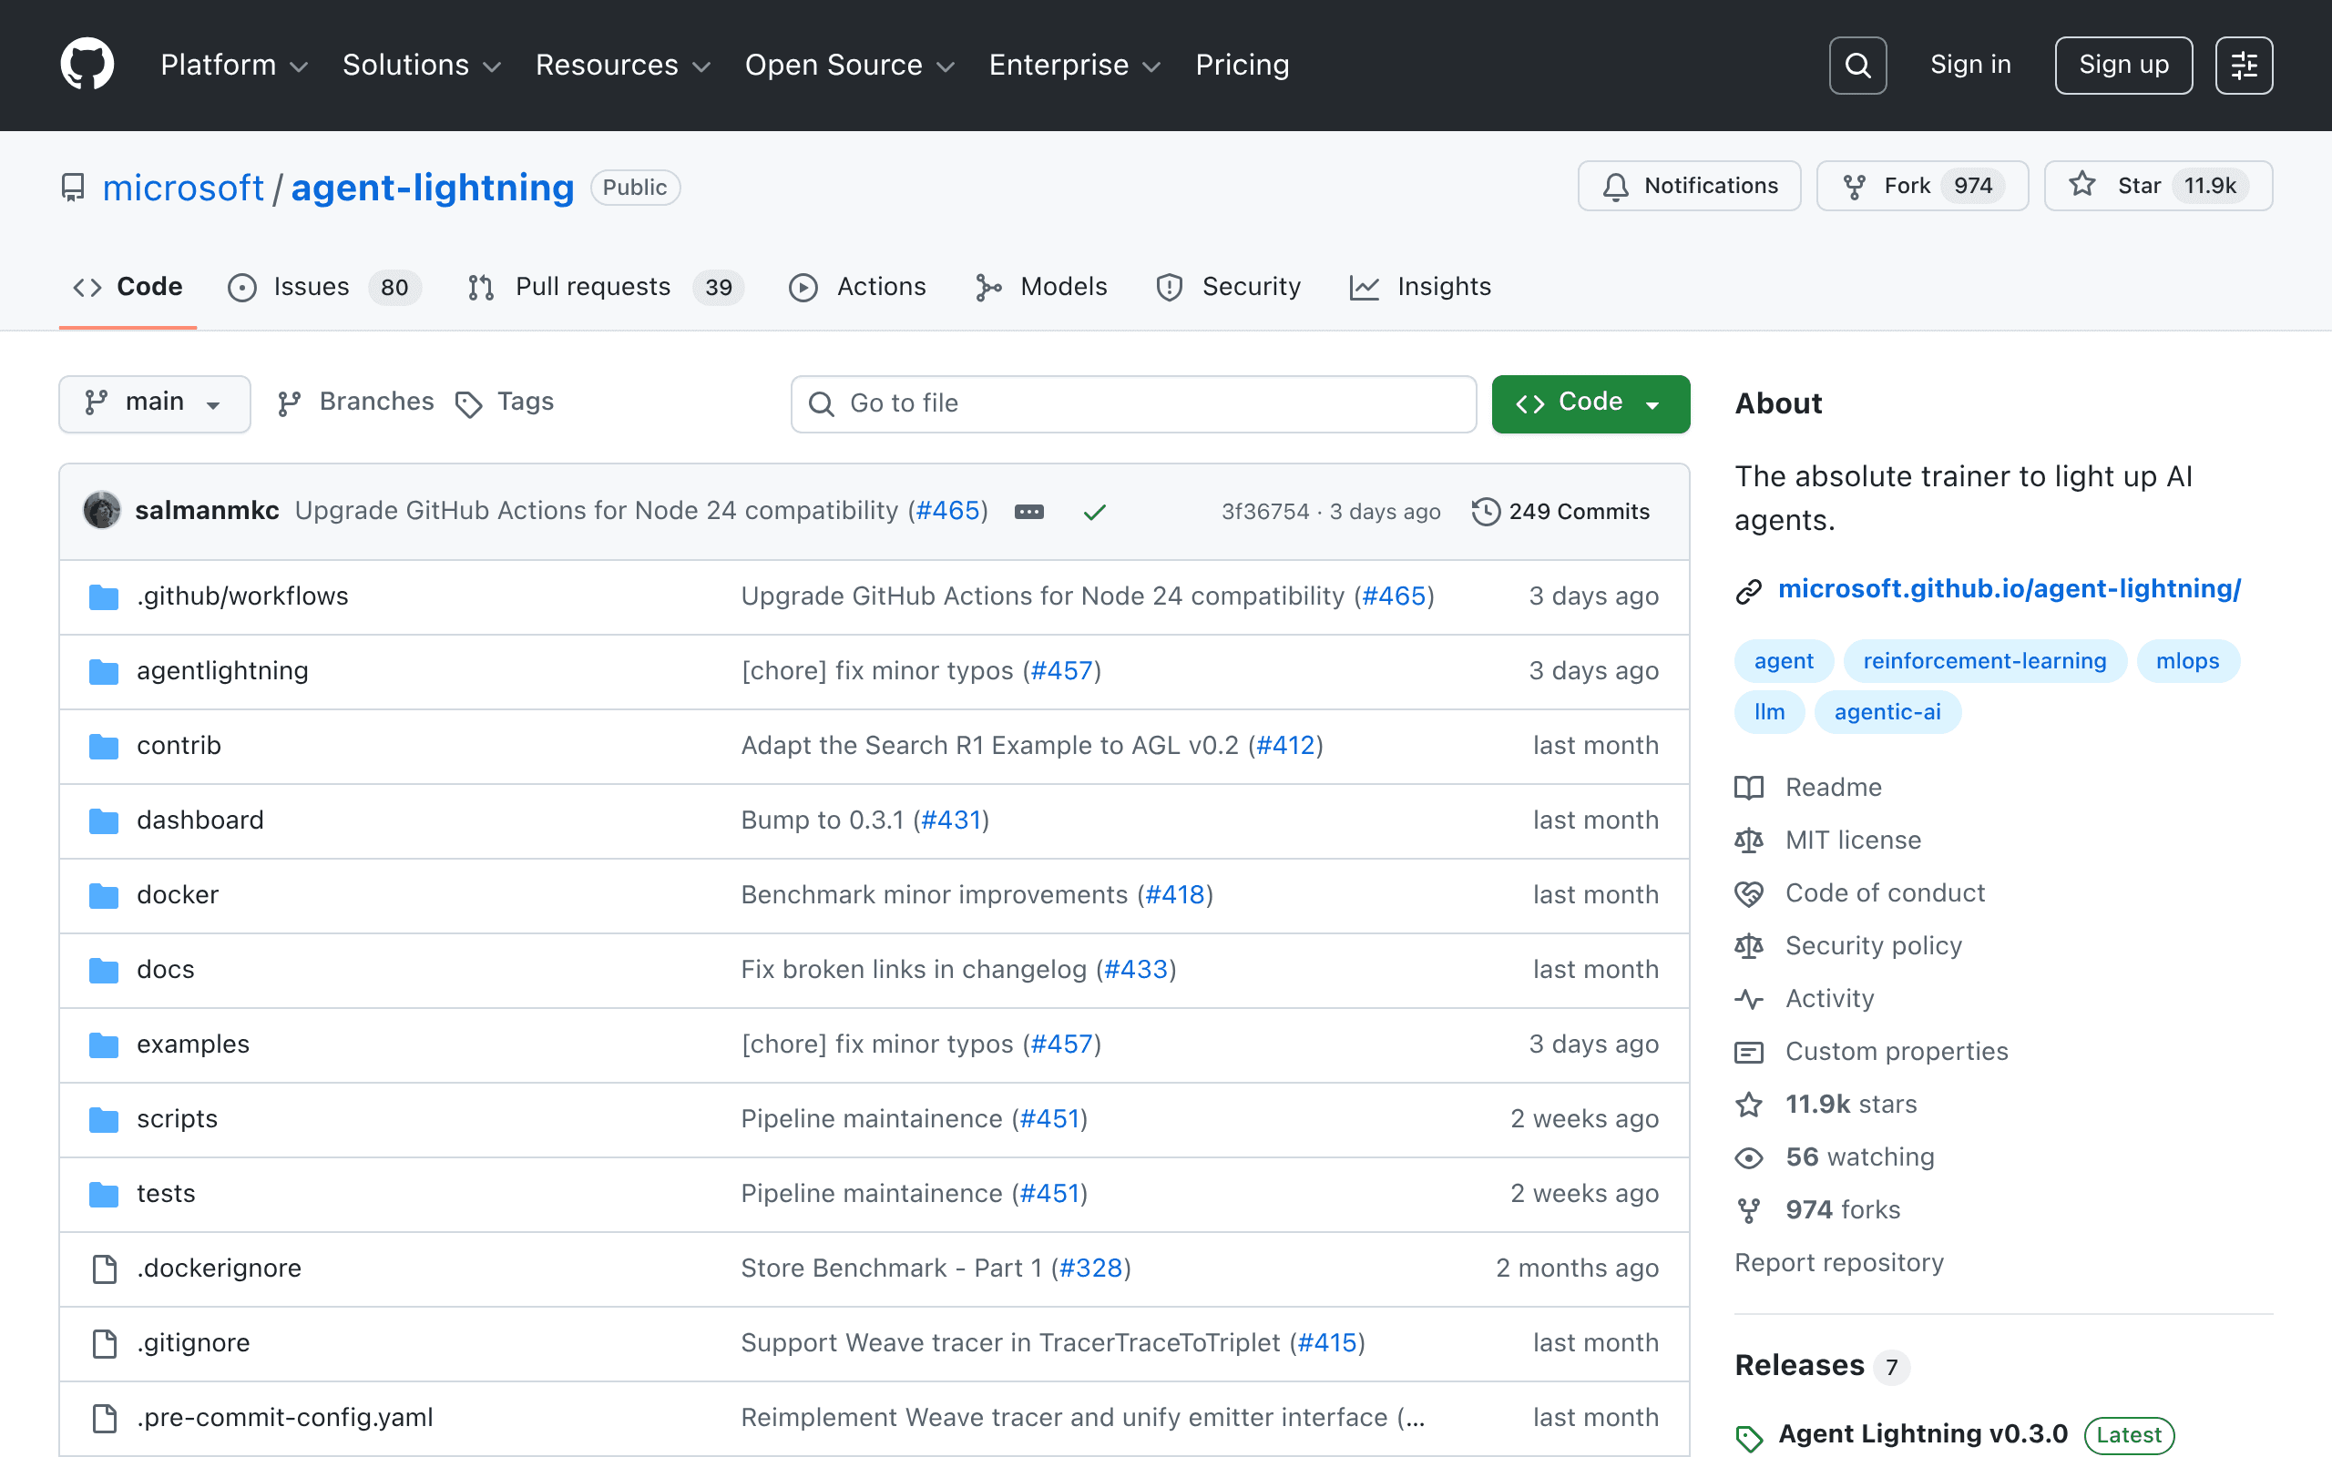This screenshot has width=2332, height=1457.
Task: Switch to the Security tab
Action: (x=1229, y=287)
